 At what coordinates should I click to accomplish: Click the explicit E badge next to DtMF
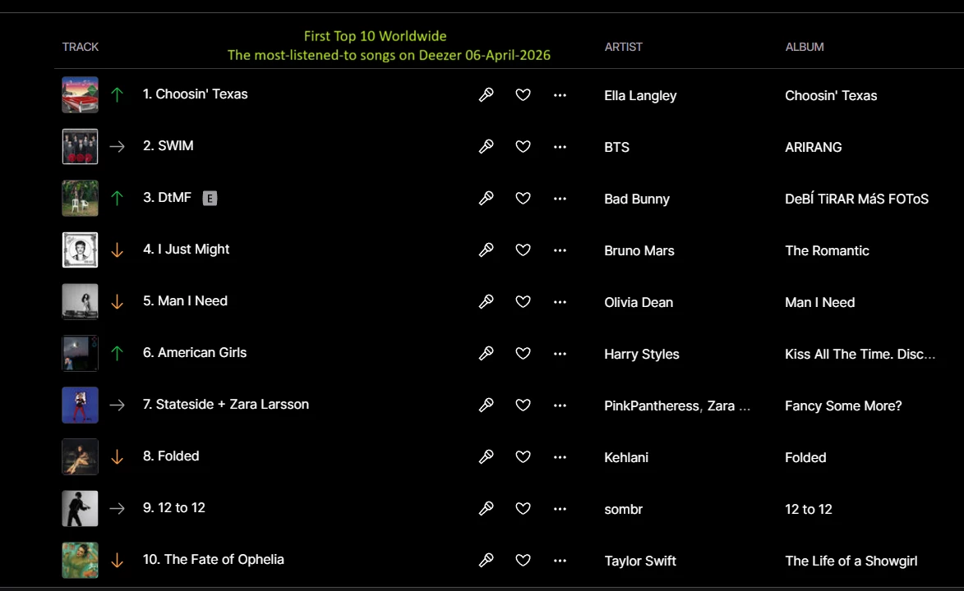[x=210, y=199]
